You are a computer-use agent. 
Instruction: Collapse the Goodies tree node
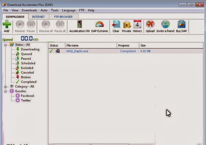pos(6,91)
